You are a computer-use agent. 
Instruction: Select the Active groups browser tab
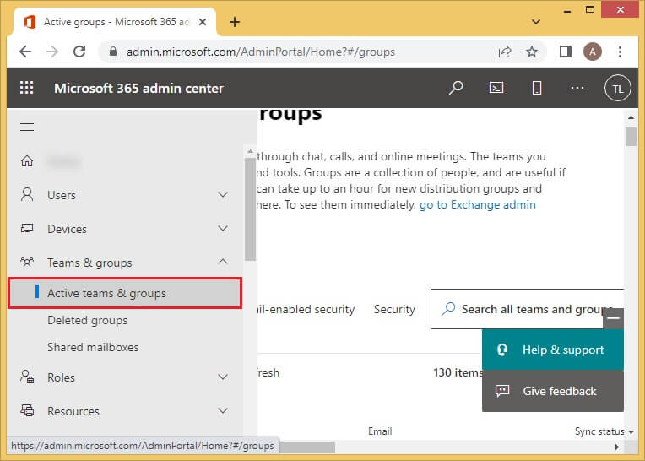pyautogui.click(x=115, y=22)
